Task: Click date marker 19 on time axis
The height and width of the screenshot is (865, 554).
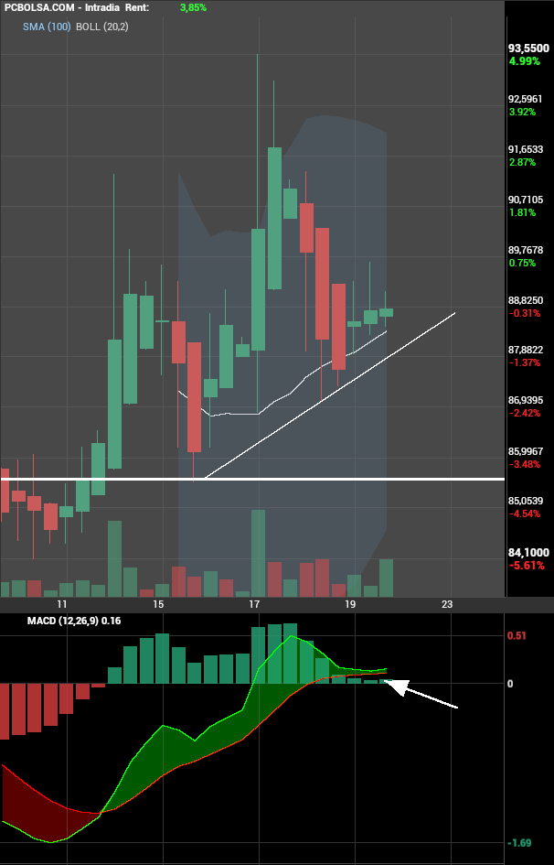Action: point(350,604)
